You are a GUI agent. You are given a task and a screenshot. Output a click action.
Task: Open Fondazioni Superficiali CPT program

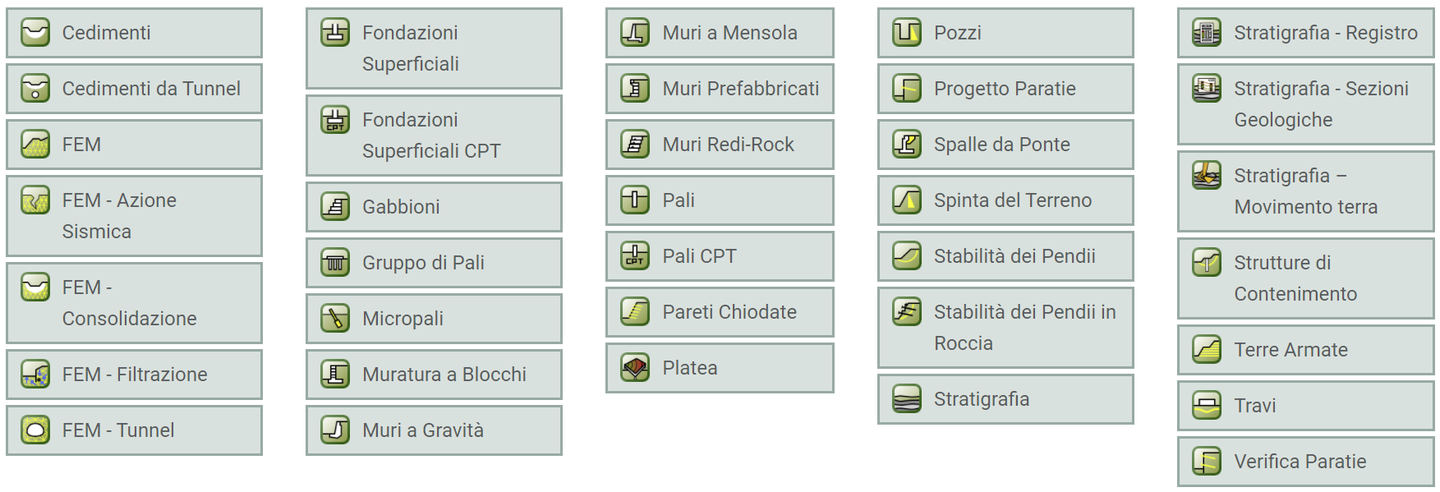click(434, 136)
